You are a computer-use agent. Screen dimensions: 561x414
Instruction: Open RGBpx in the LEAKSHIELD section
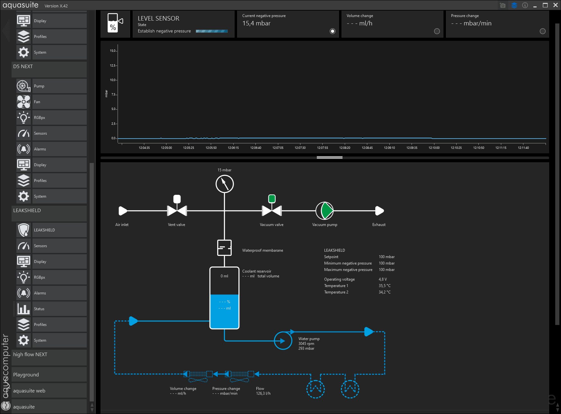tap(51, 277)
